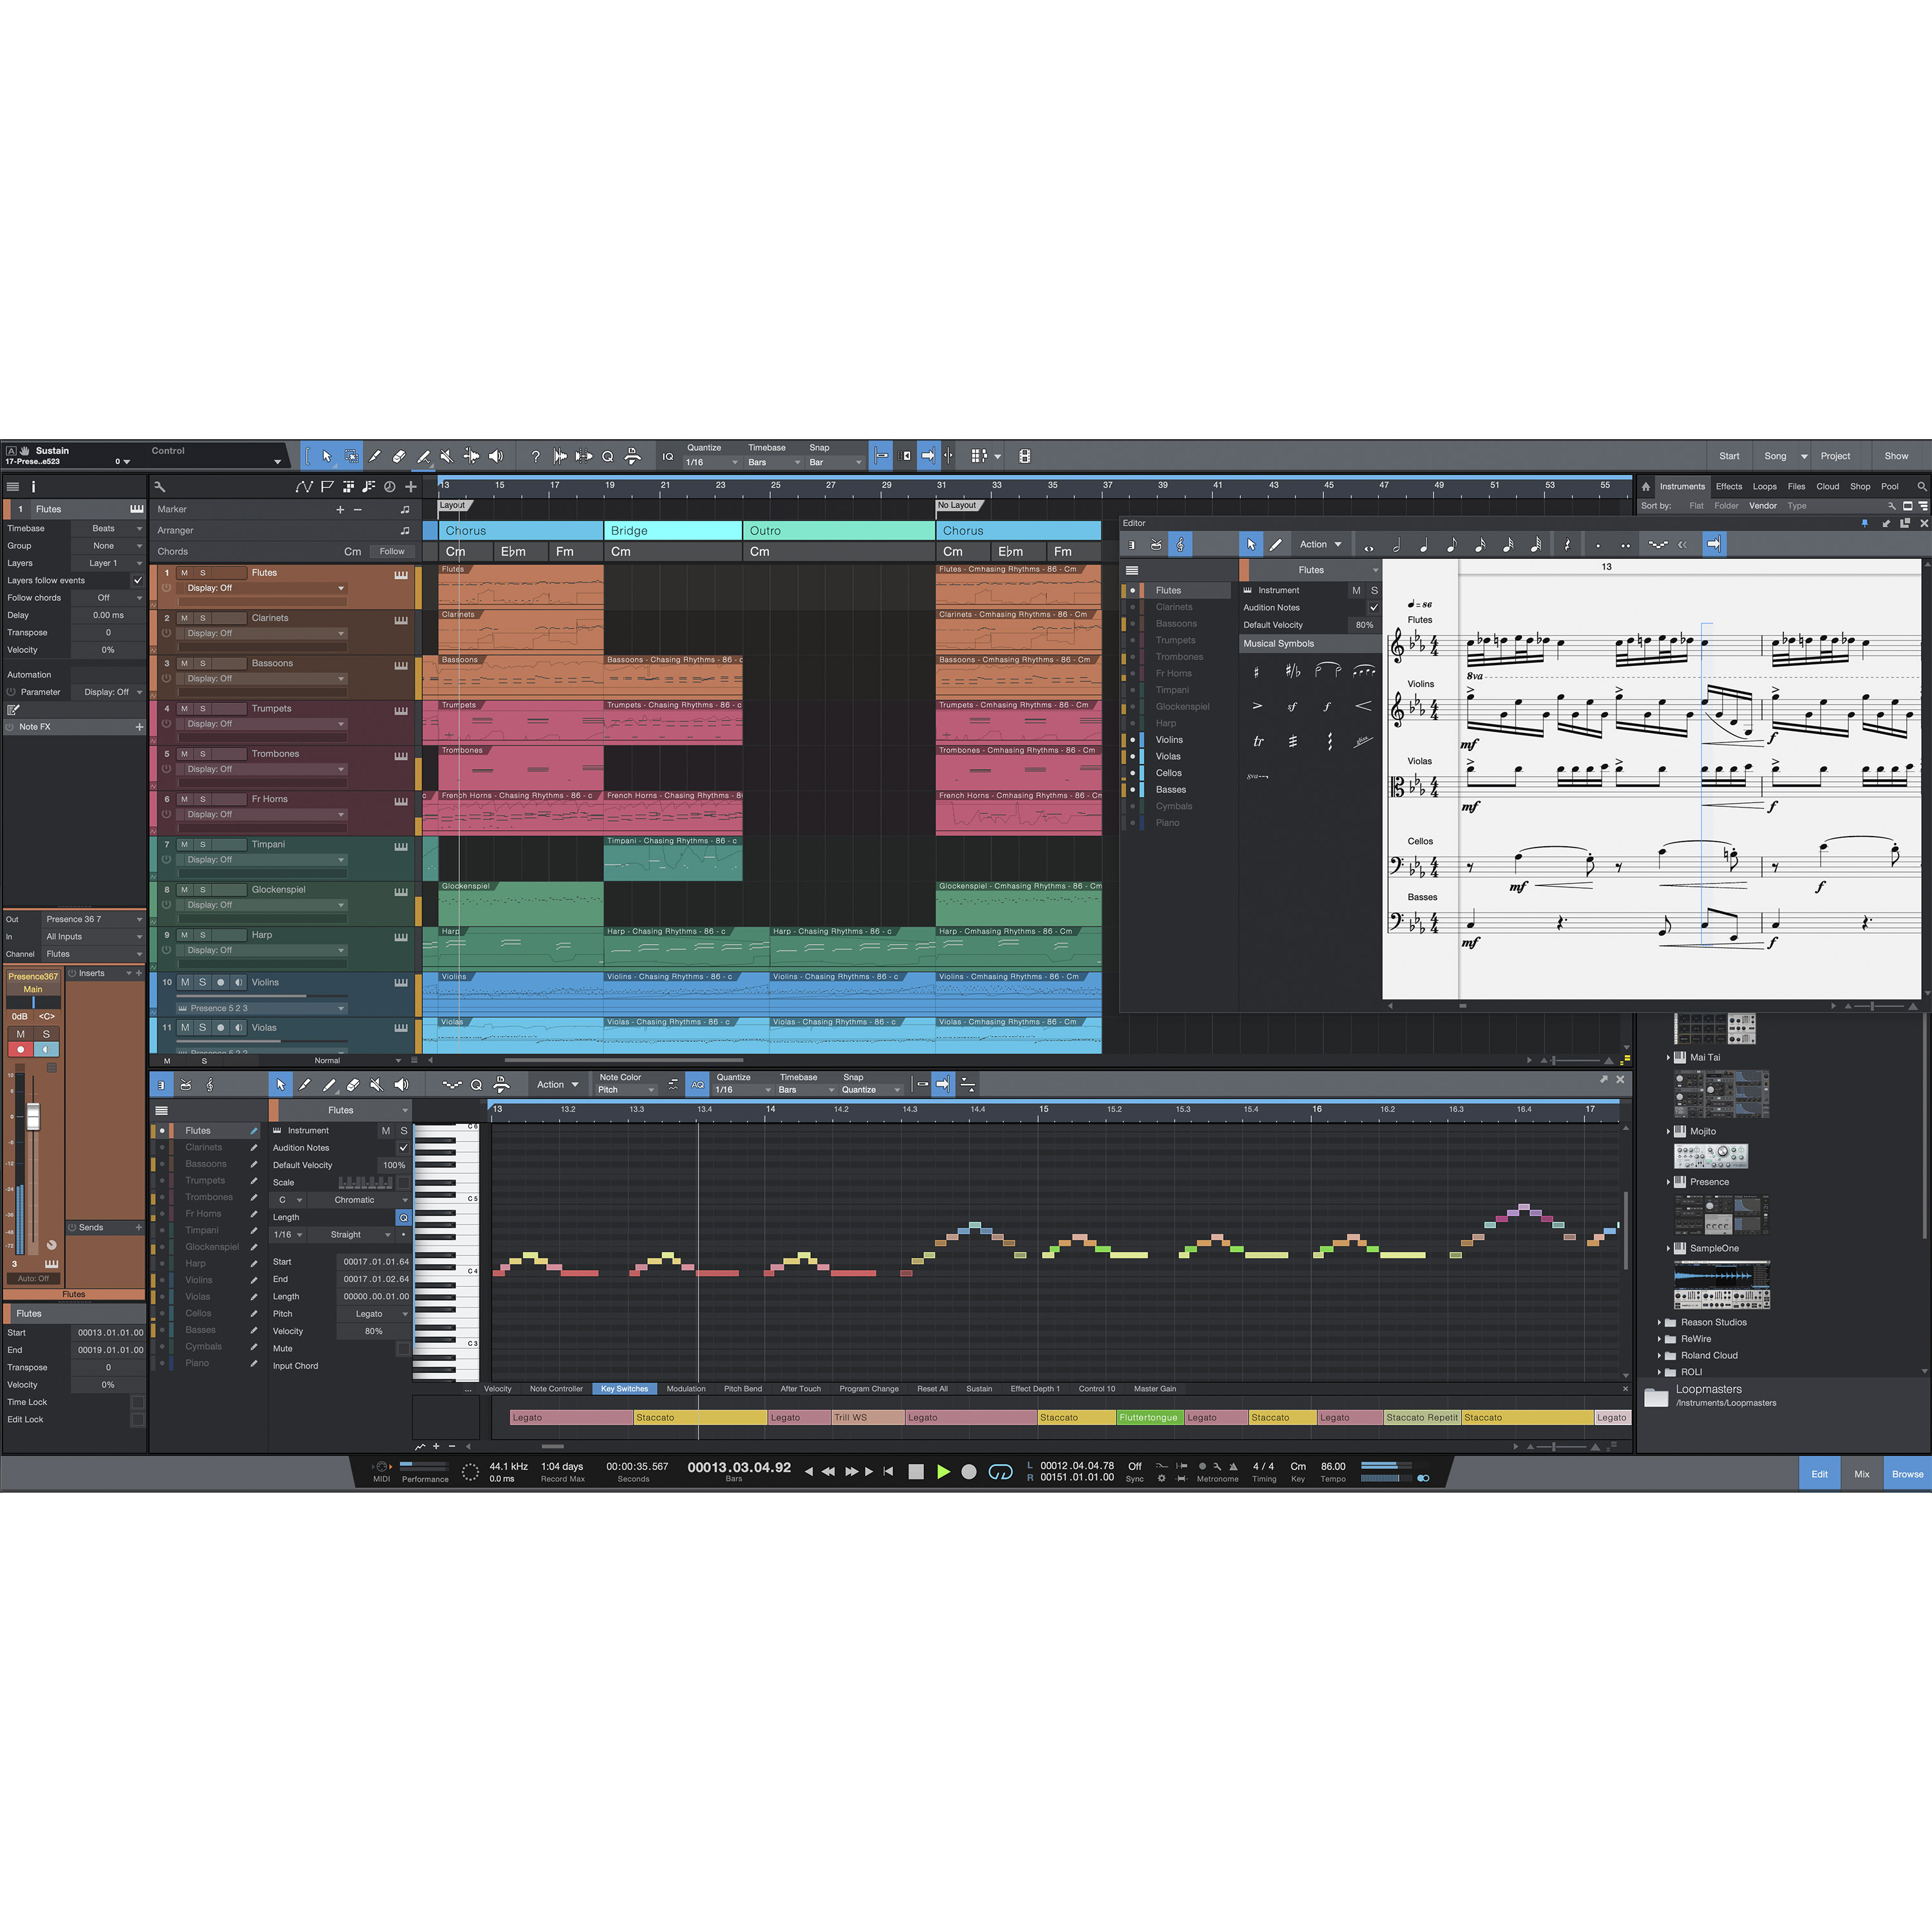Switch the Editor to score view via clef icon
Image resolution: width=1932 pixels, height=1932 pixels.
1181,544
